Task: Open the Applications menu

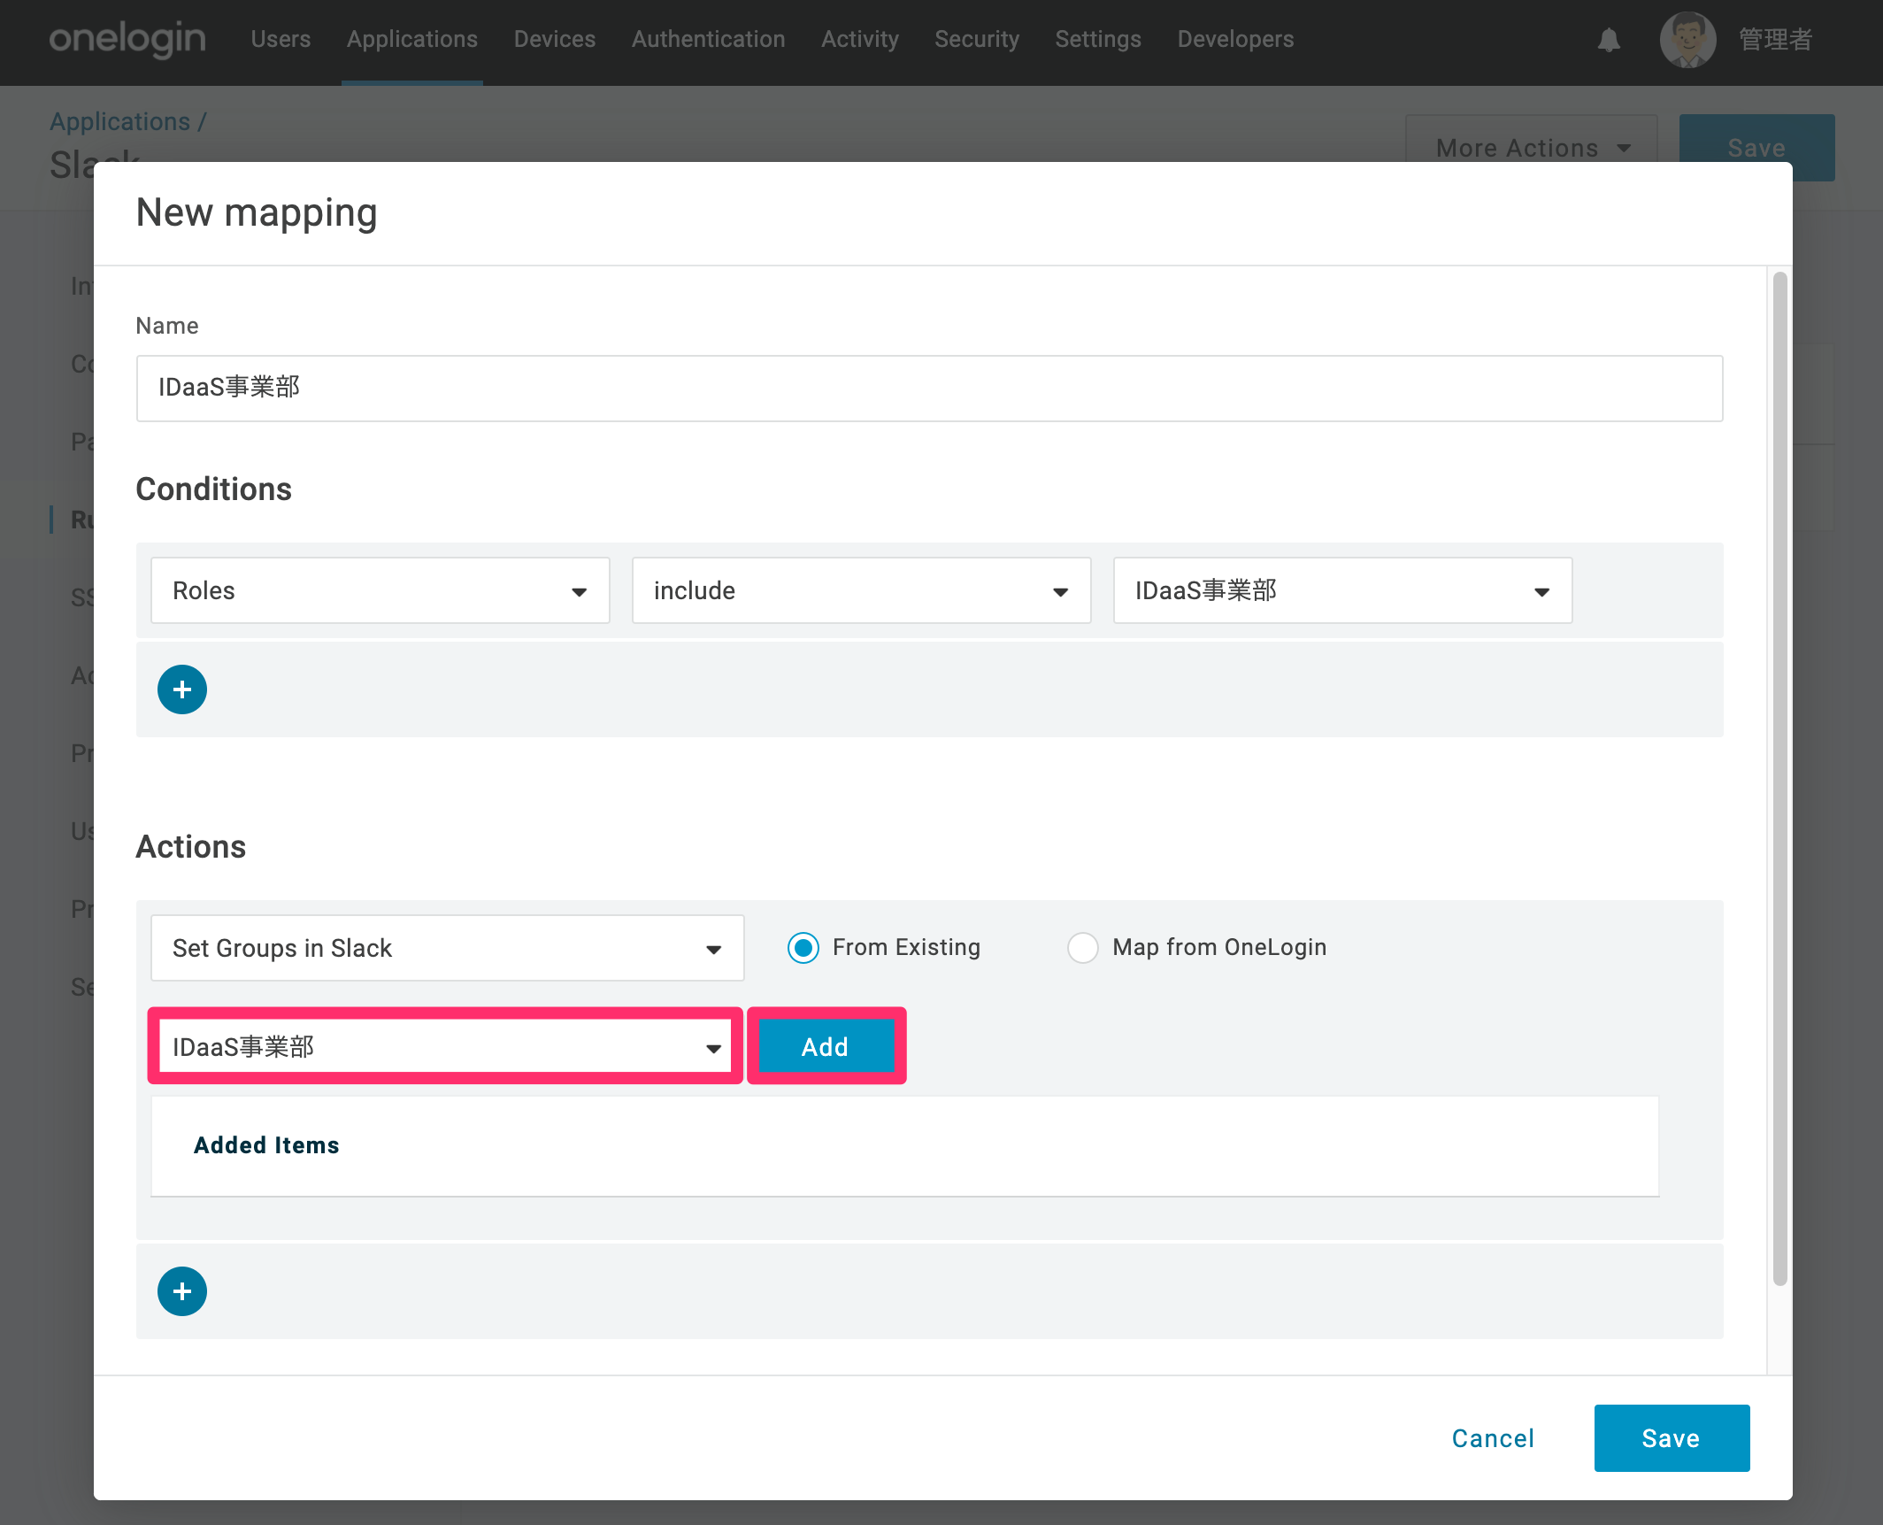Action: 412,39
